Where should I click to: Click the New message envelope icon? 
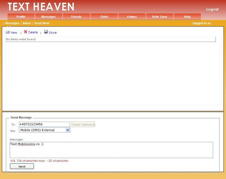coord(8,32)
